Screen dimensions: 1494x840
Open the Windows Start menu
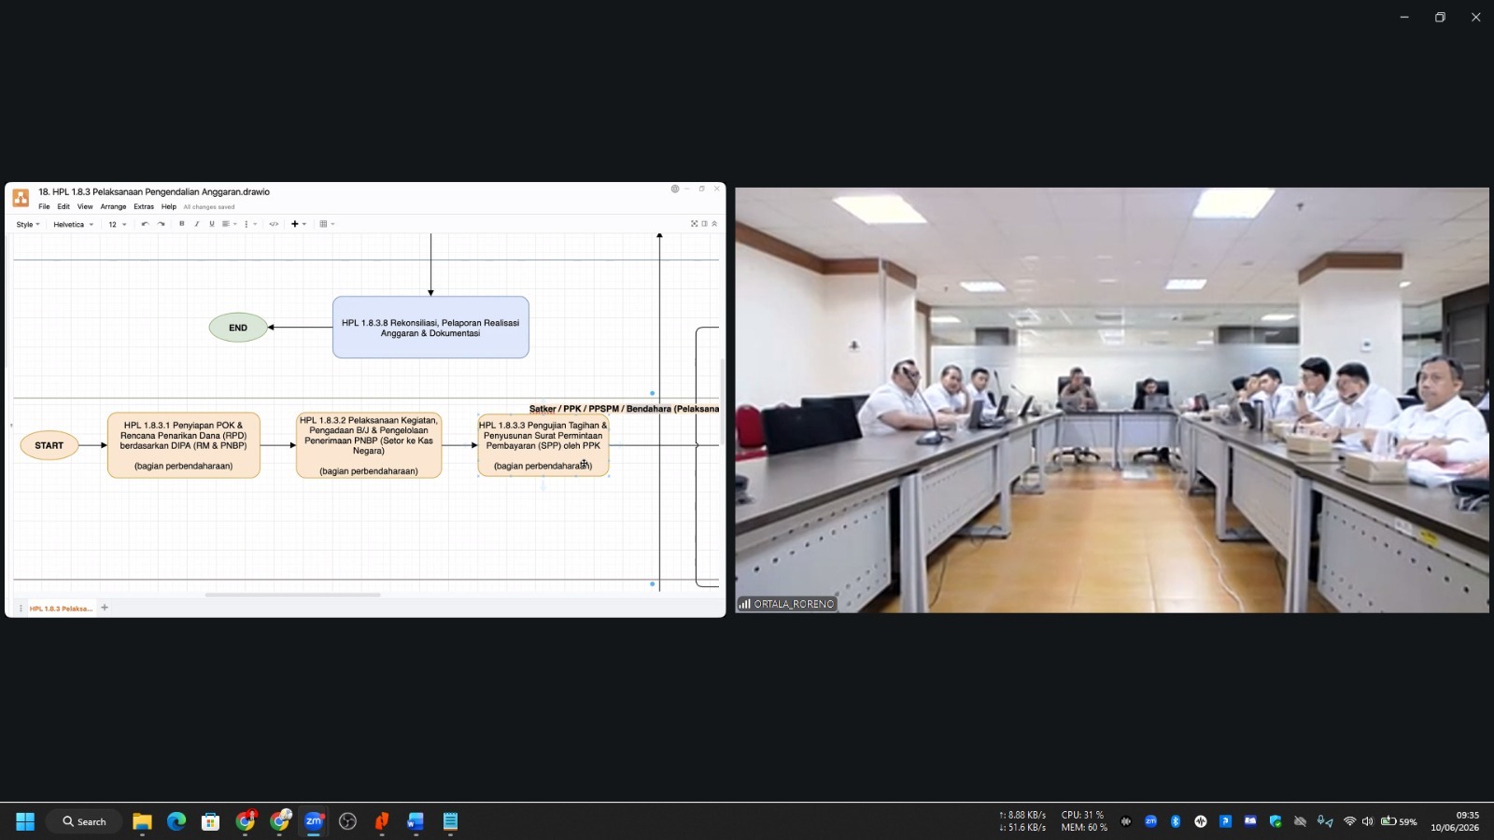pyautogui.click(x=25, y=821)
